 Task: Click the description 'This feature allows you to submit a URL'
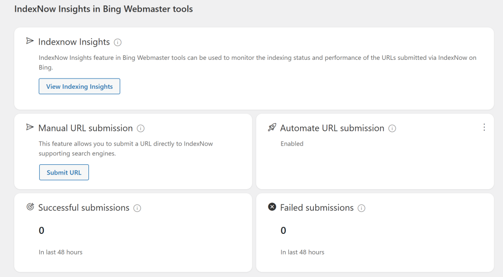[x=126, y=149]
